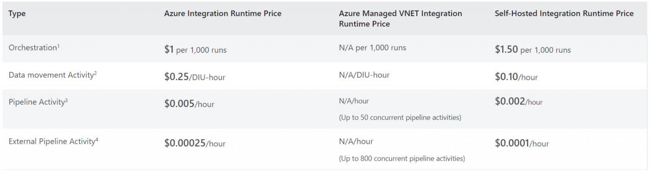Image resolution: width=650 pixels, height=173 pixels.
Task: Click the $0.0001/hour self-hosted price
Action: coord(521,143)
